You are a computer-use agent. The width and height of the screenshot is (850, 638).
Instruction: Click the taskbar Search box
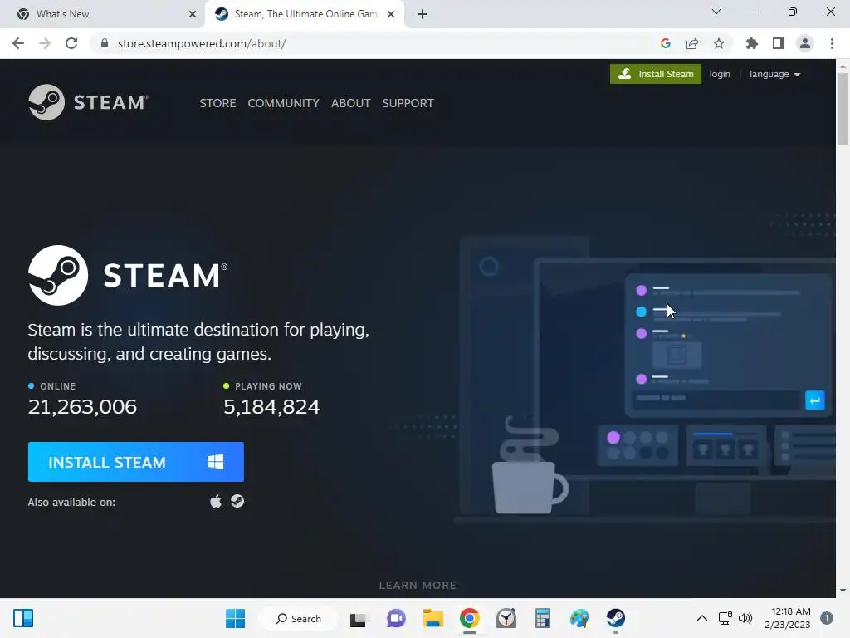tap(299, 618)
